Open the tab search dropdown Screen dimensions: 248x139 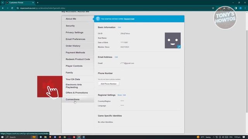(x=2, y=3)
